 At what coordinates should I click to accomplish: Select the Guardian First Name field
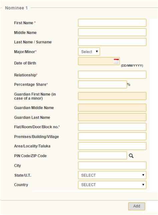click(x=112, y=96)
